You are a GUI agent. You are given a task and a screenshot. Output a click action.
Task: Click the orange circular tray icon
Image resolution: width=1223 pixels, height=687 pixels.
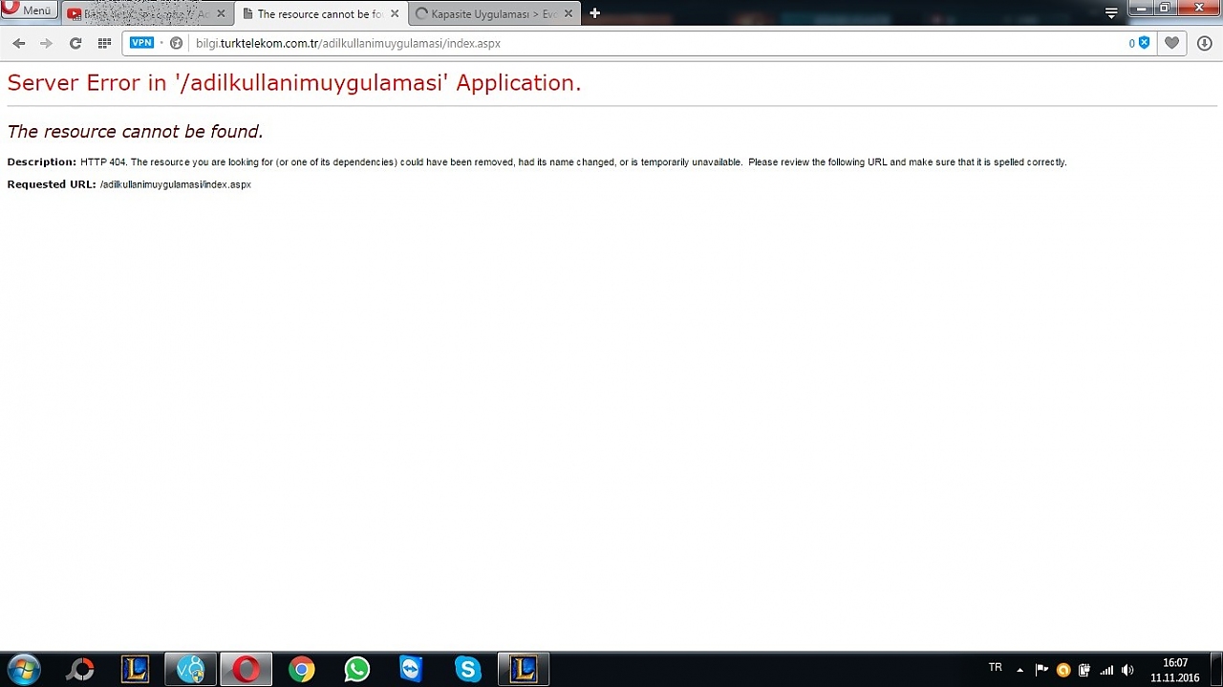pyautogui.click(x=1062, y=670)
